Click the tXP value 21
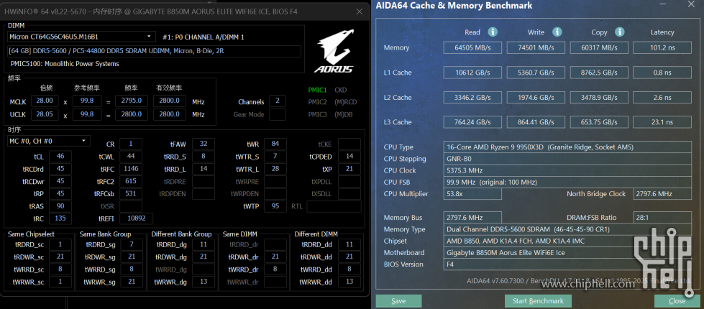The image size is (704, 309). [x=349, y=169]
